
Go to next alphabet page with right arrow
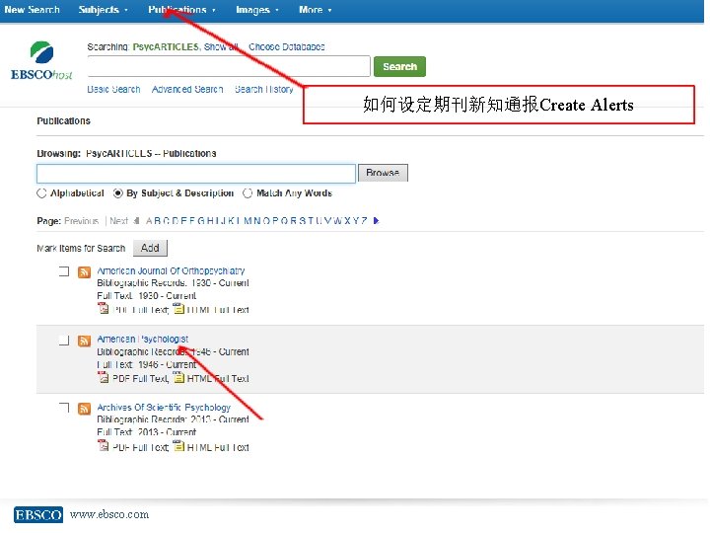coord(377,221)
